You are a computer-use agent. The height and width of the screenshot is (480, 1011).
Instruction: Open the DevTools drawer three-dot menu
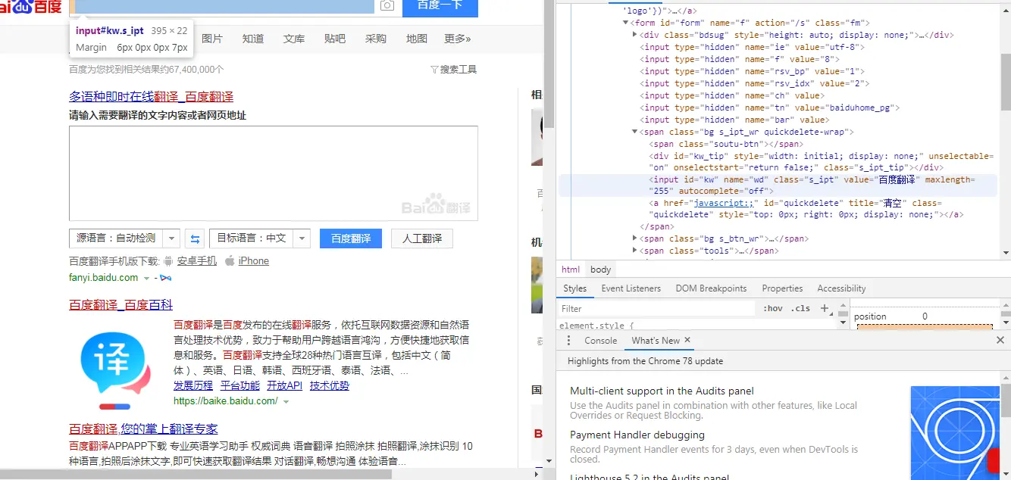click(x=568, y=341)
